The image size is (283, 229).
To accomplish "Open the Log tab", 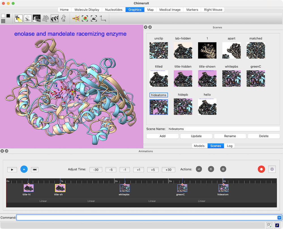I will [x=230, y=146].
